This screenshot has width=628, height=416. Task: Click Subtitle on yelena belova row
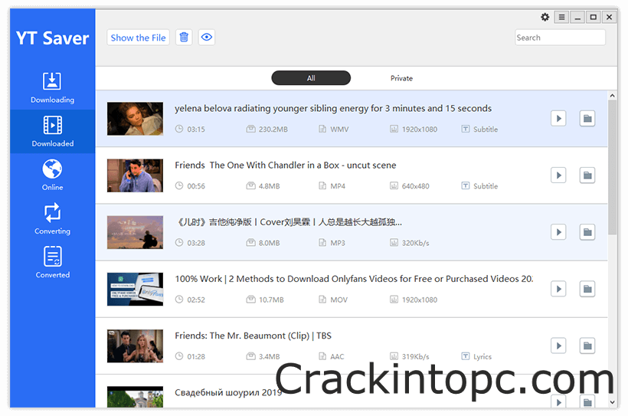coord(480,129)
